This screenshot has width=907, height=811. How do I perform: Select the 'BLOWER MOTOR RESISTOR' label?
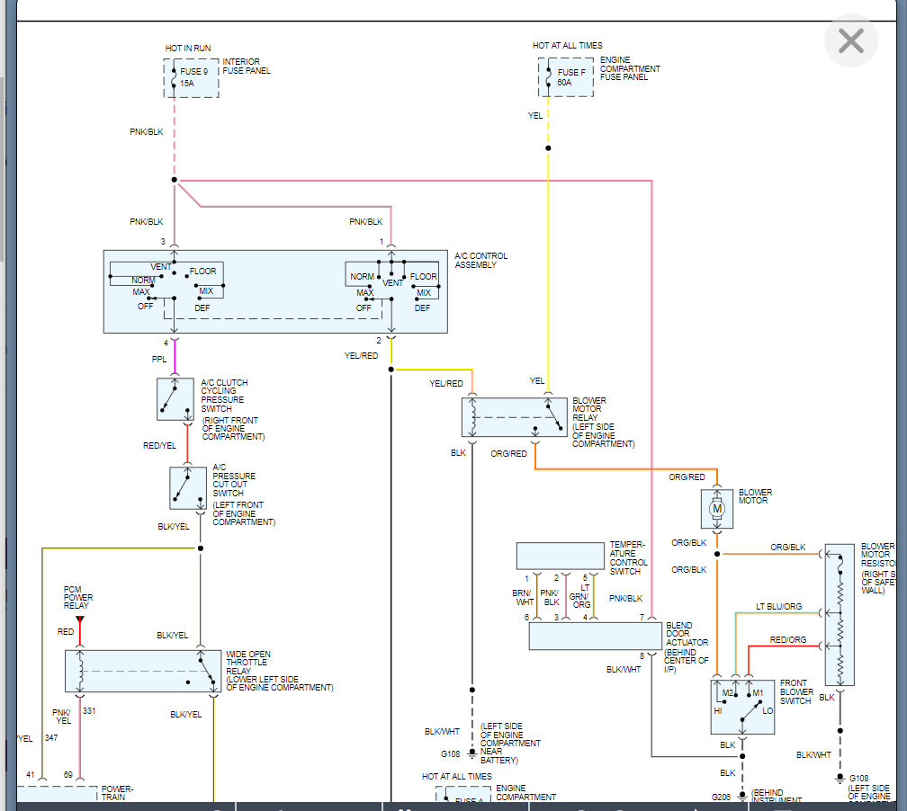pyautogui.click(x=877, y=555)
